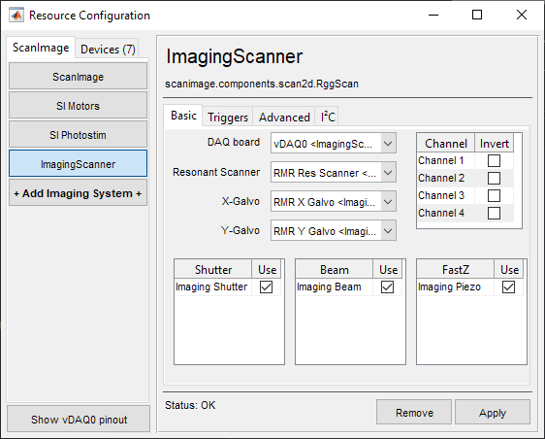Select the Imaging Beam table cell
The width and height of the screenshot is (545, 439).
334,287
